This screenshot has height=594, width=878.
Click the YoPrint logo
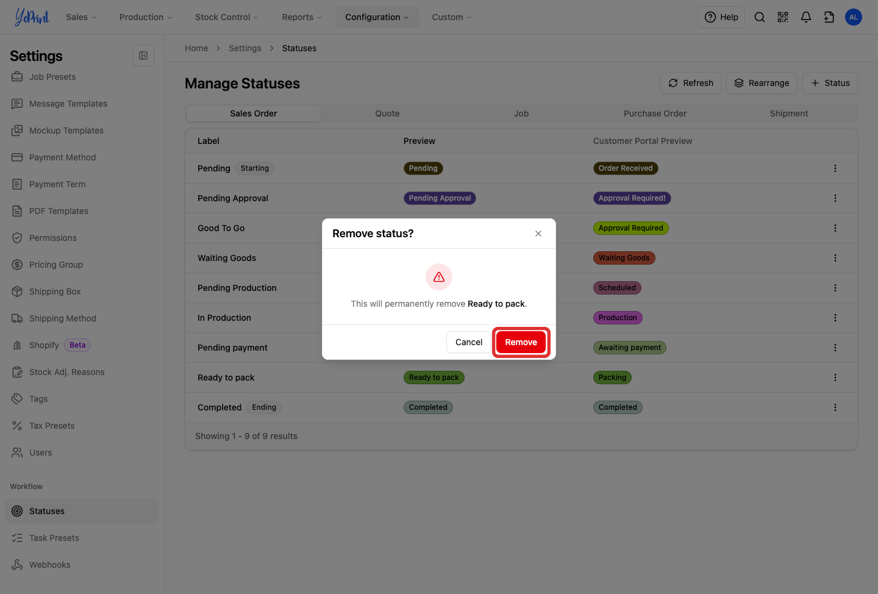(32, 17)
